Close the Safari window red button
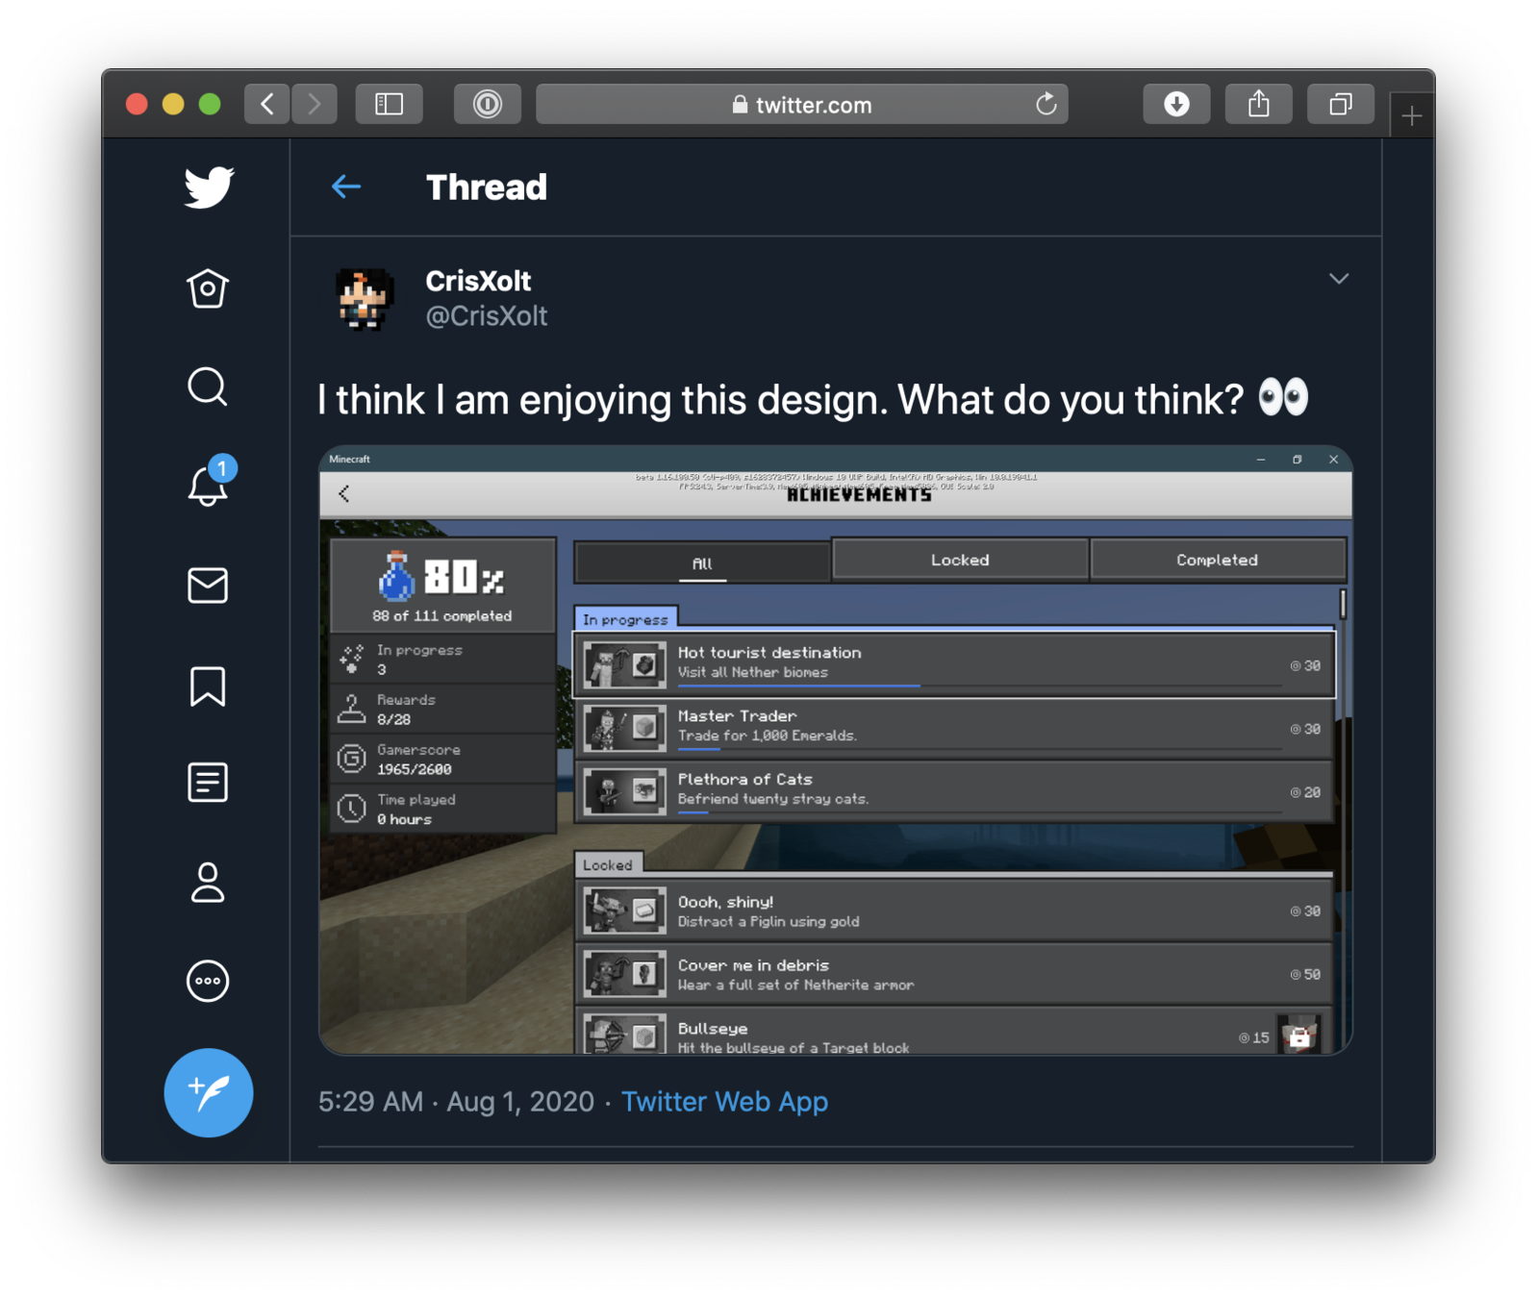The image size is (1537, 1298). 137,104
